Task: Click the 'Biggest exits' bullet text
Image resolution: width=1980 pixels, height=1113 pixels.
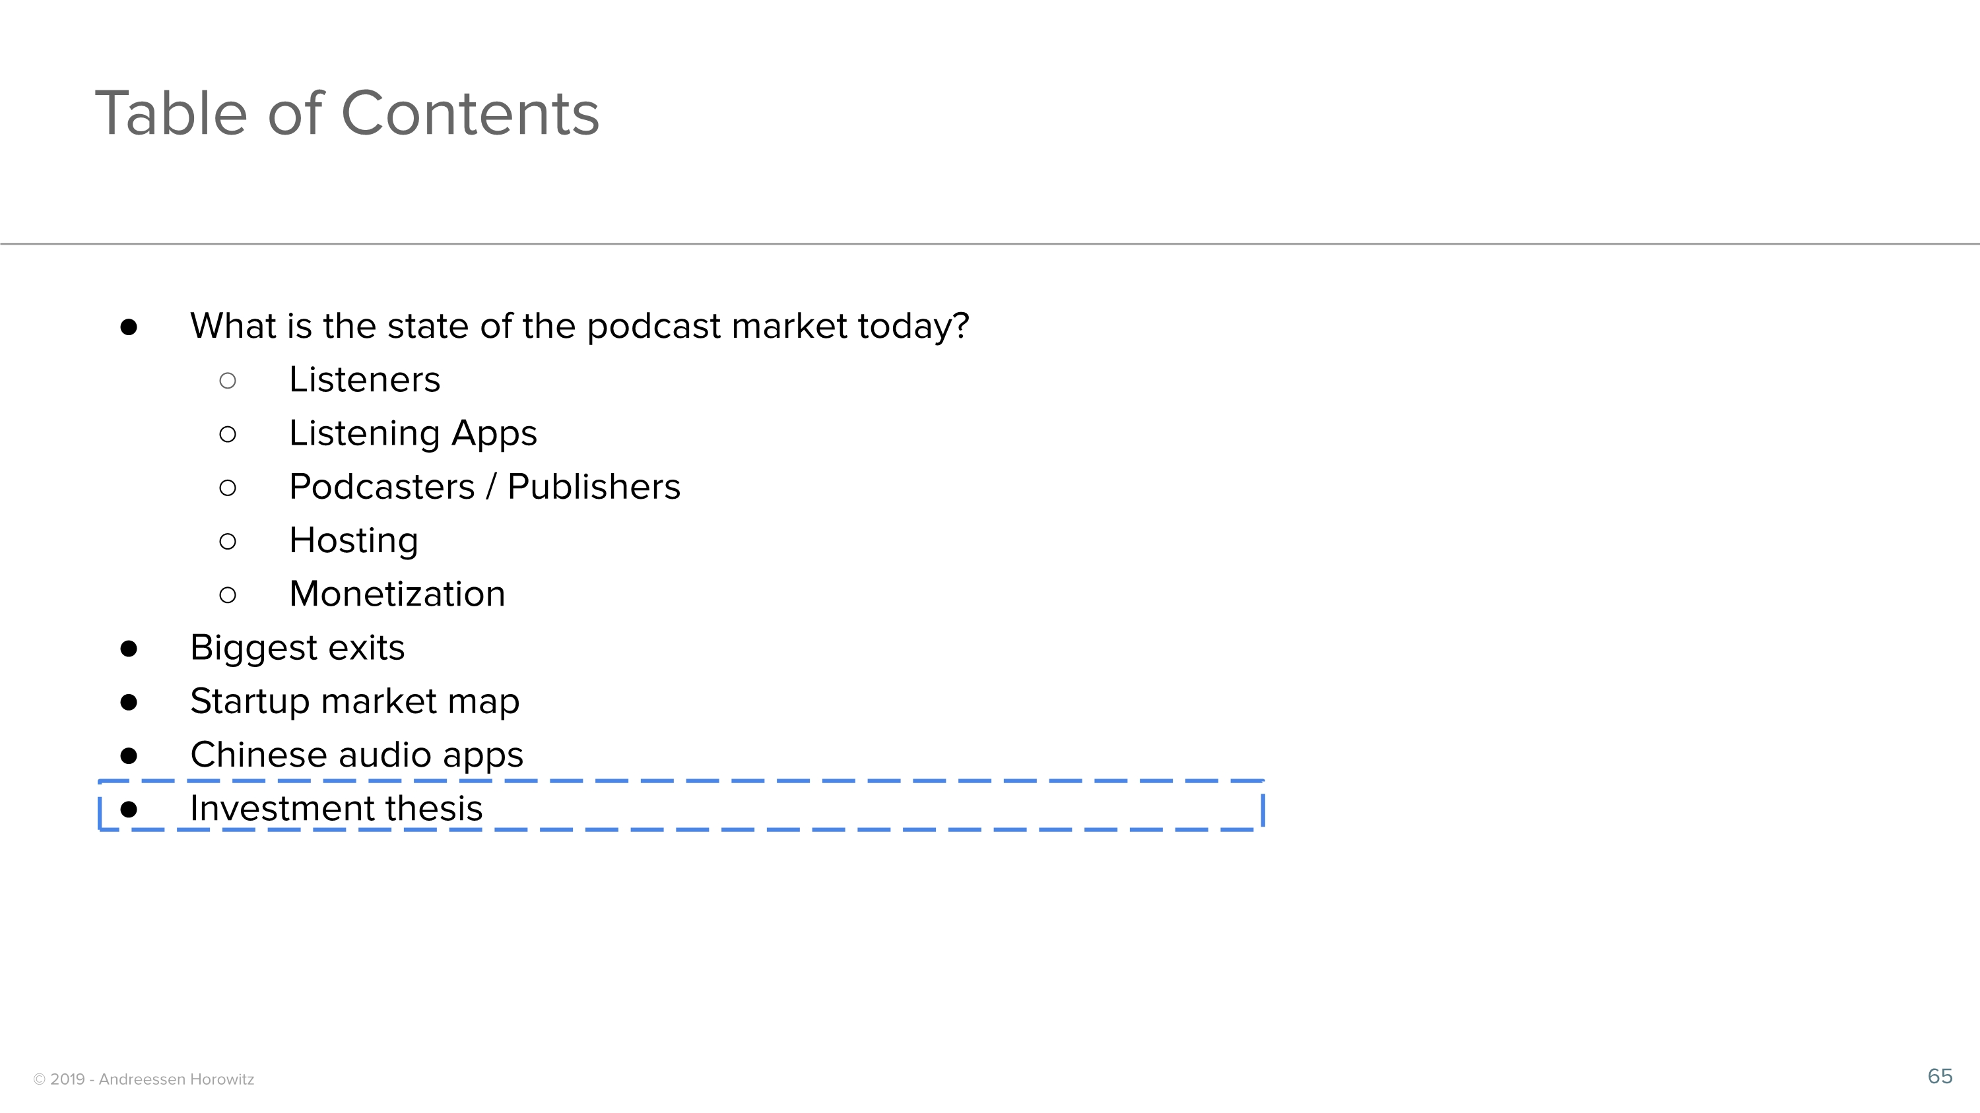Action: click(x=297, y=647)
